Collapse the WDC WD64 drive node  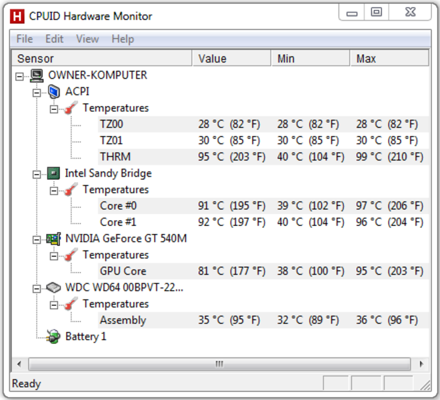tap(37, 289)
